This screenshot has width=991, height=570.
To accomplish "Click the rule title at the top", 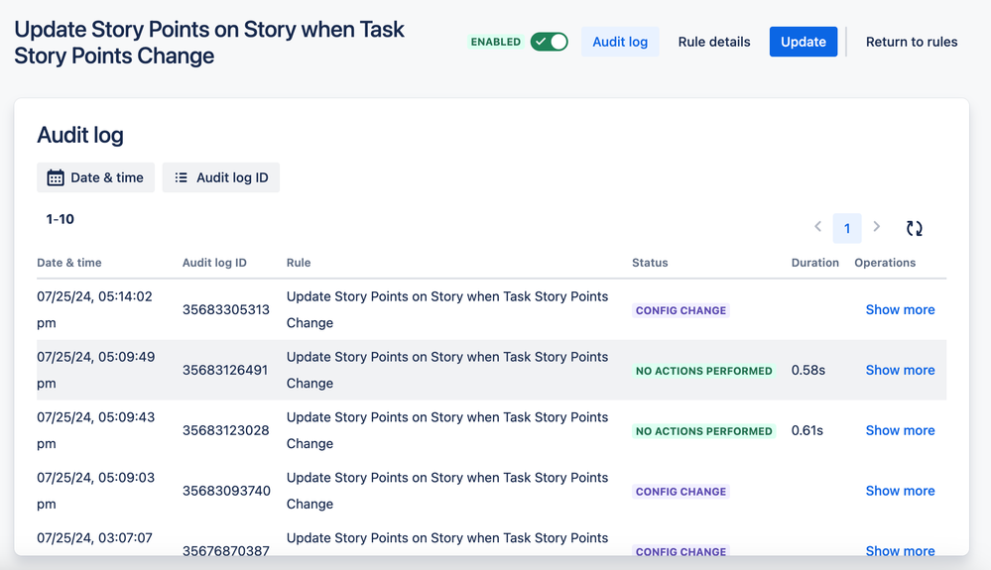I will 209,43.
